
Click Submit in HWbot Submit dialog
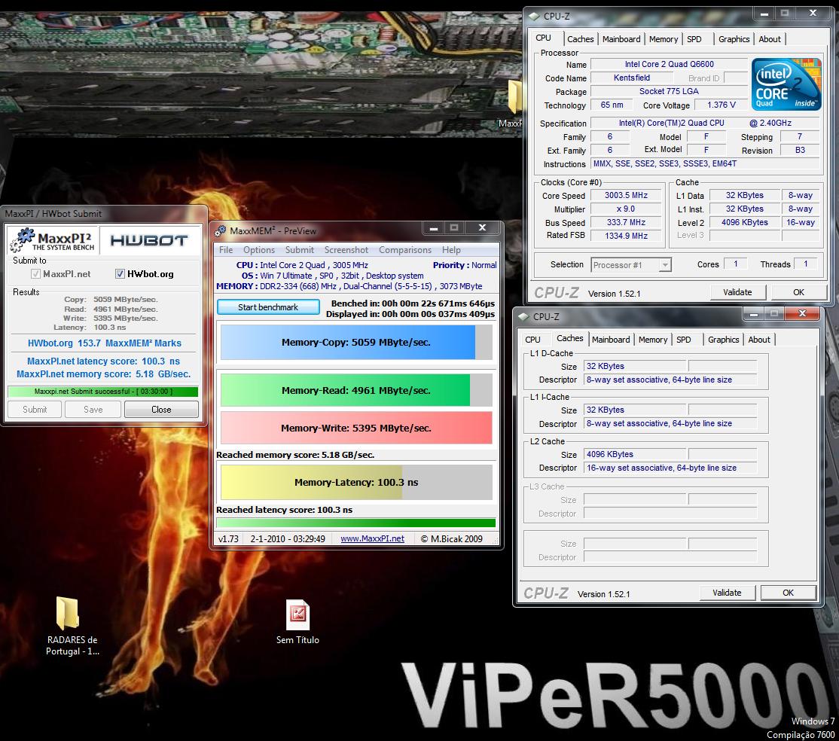pos(35,410)
